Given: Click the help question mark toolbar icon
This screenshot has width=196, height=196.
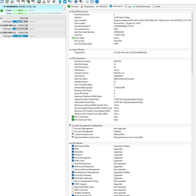Looking at the screenshot, I should coord(92,2).
